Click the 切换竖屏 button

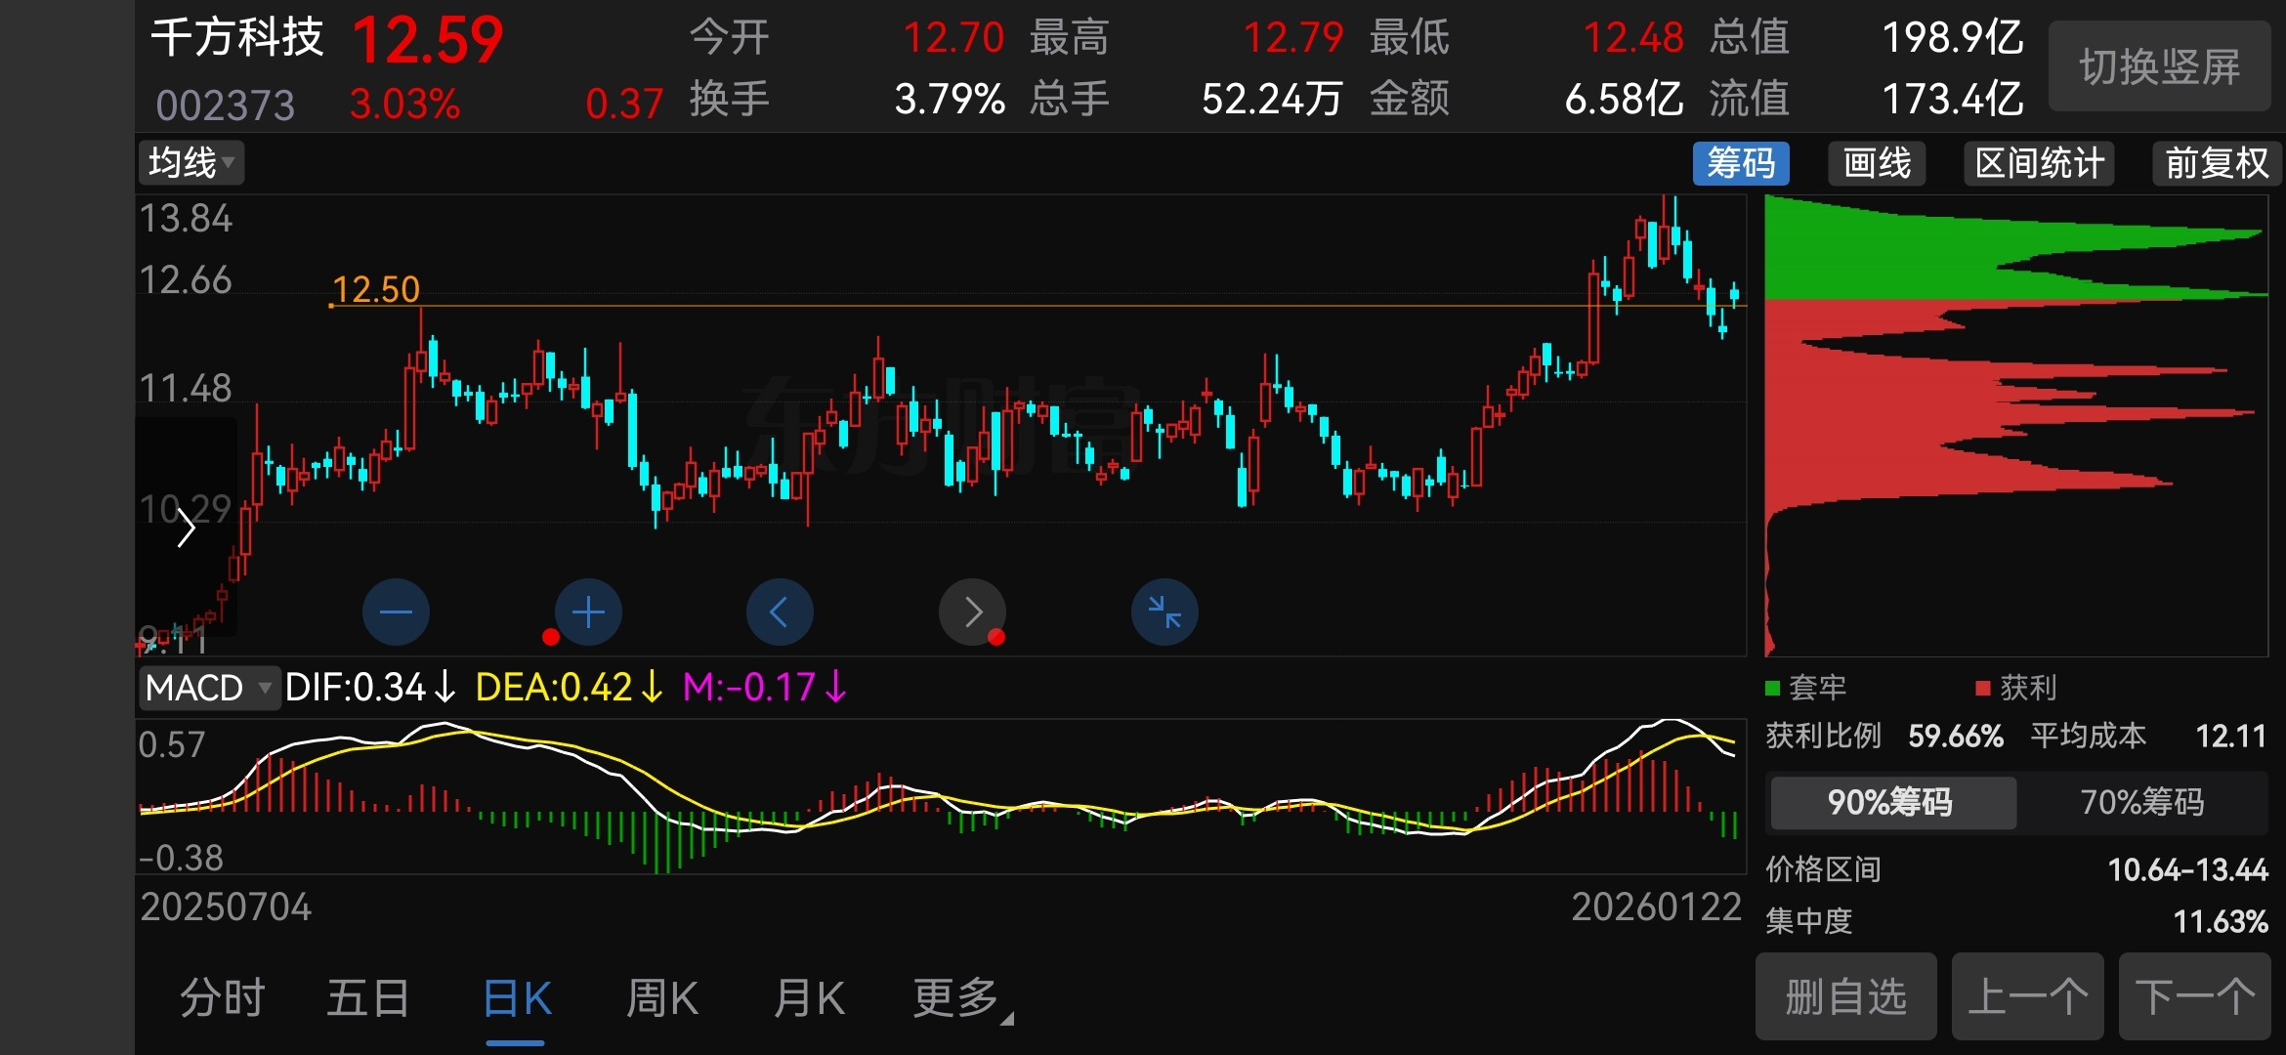pyautogui.click(x=2159, y=66)
